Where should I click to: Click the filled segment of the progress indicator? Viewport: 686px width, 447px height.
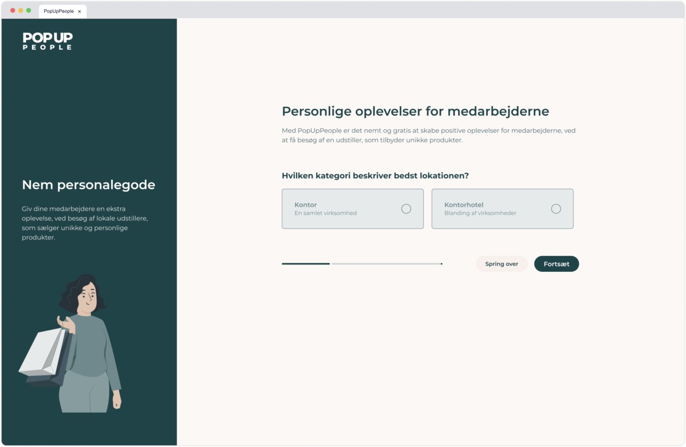pyautogui.click(x=305, y=264)
